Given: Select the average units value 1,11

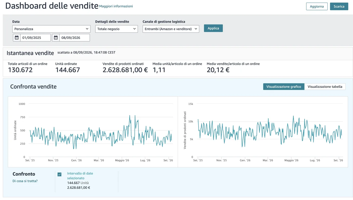Looking at the screenshot, I should coord(159,70).
